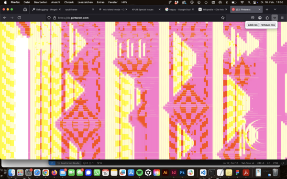287x179 pixels.
Task: Click the Wi-Fi status icon
Action: point(242,2)
